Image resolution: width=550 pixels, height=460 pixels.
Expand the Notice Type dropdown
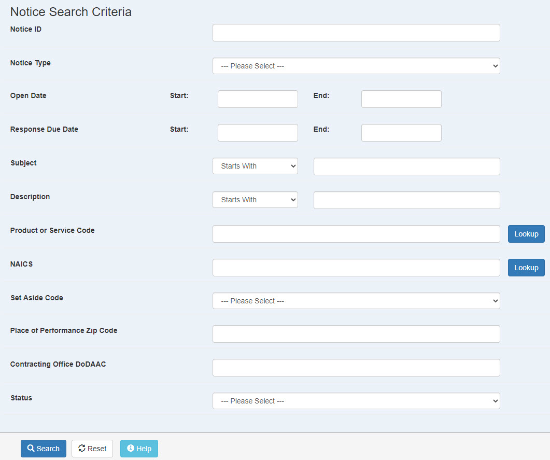(356, 66)
